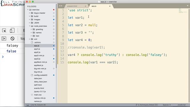This screenshot has width=190, height=107.
Task: Click line number 13 in the gutter
Action: [x=62, y=55]
